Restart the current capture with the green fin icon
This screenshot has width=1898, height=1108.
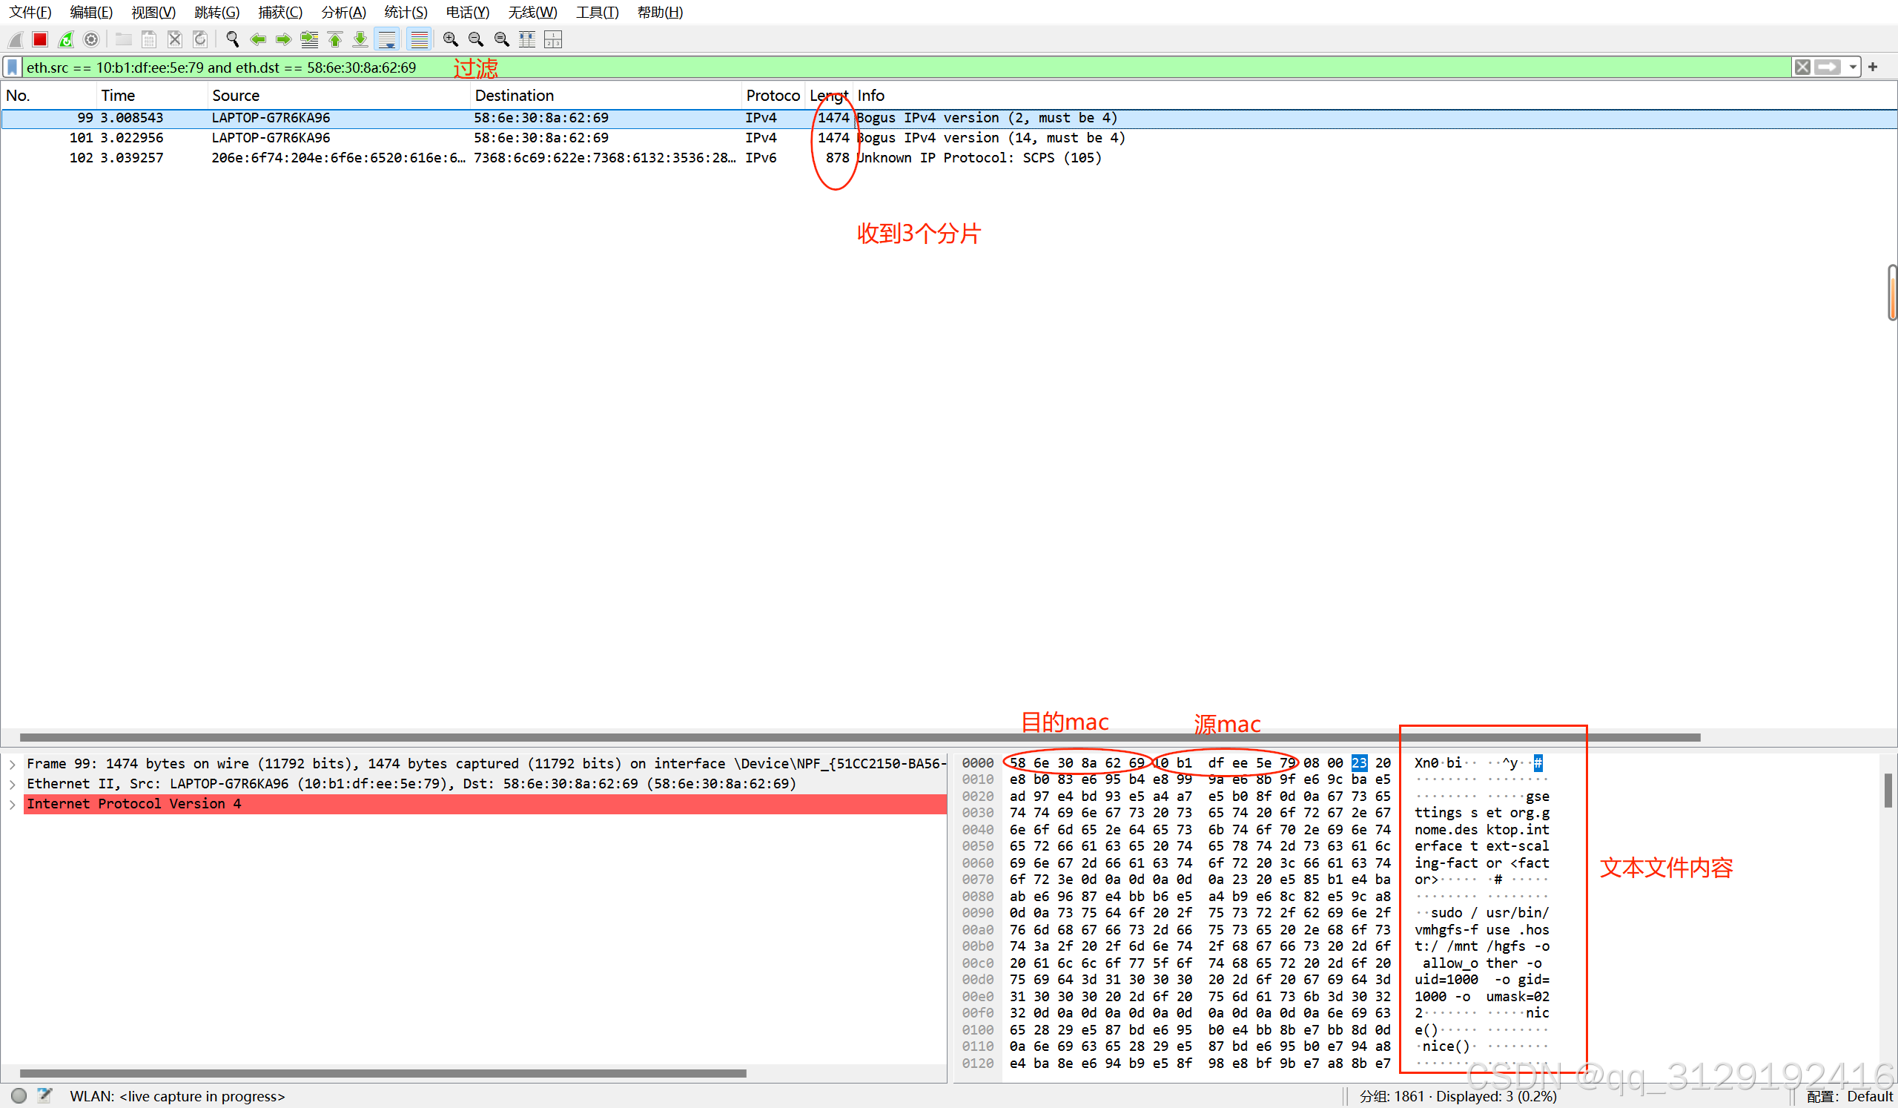click(x=66, y=39)
